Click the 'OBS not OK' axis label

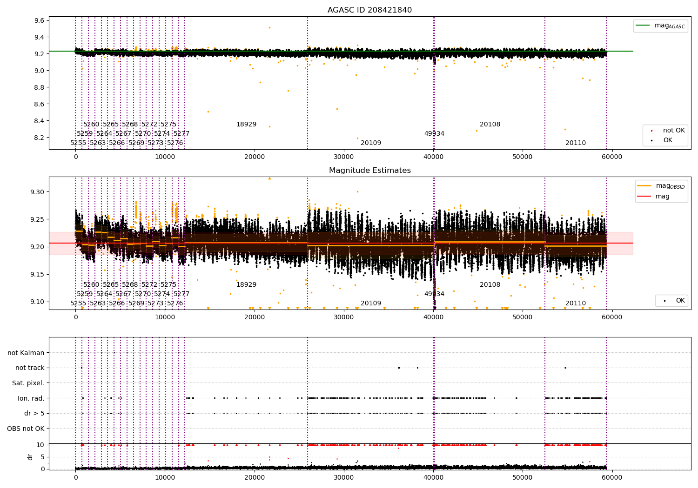click(26, 429)
